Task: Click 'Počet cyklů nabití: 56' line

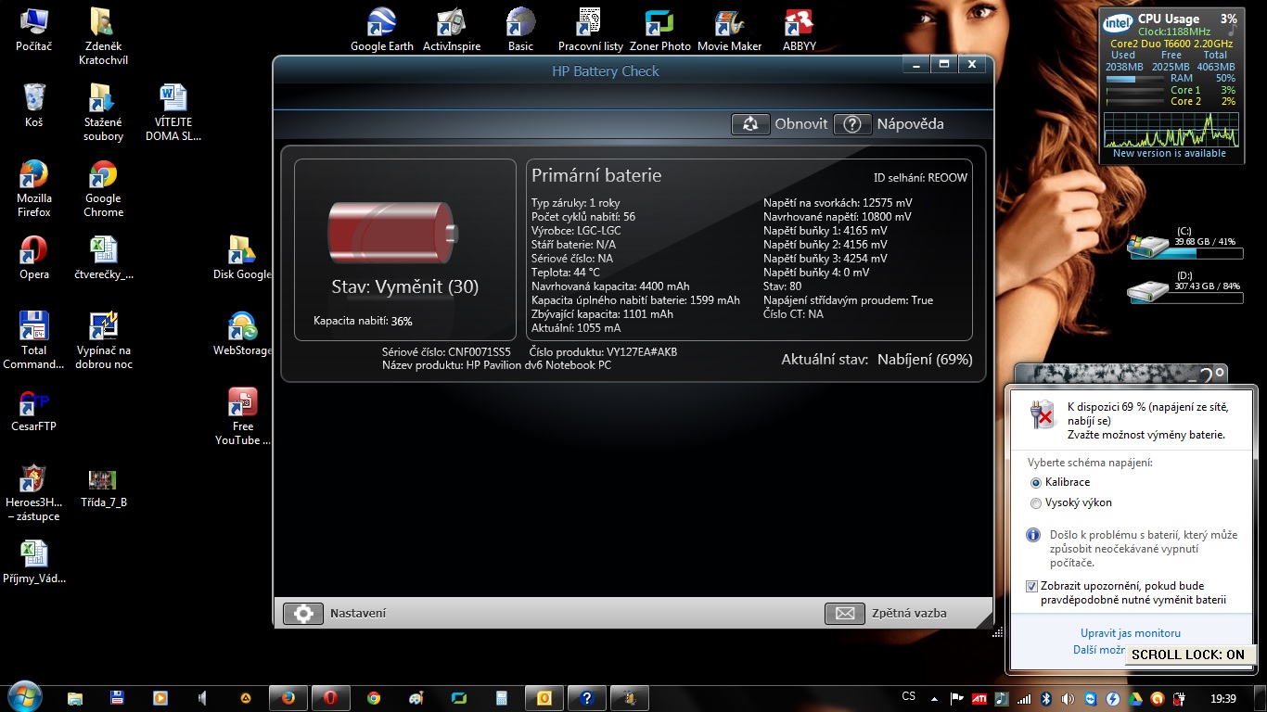Action: tap(583, 217)
